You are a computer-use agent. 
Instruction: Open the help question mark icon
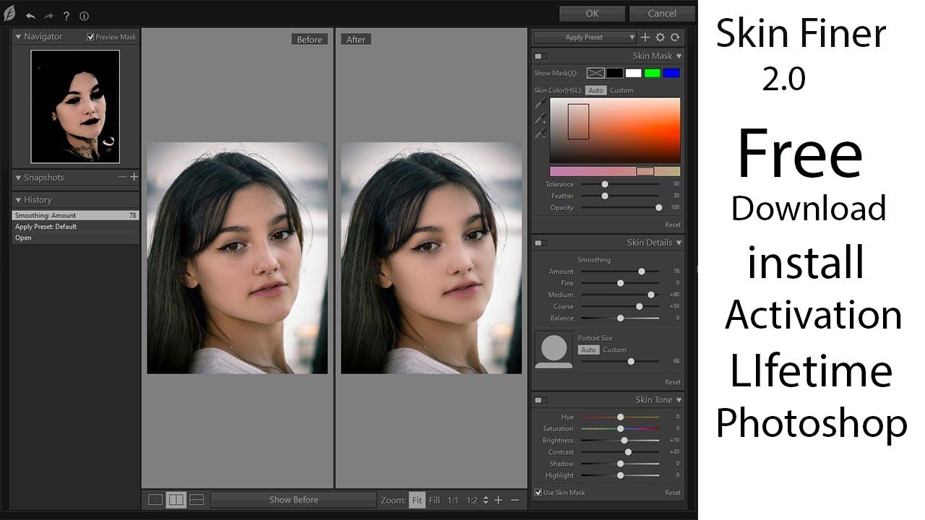click(66, 16)
